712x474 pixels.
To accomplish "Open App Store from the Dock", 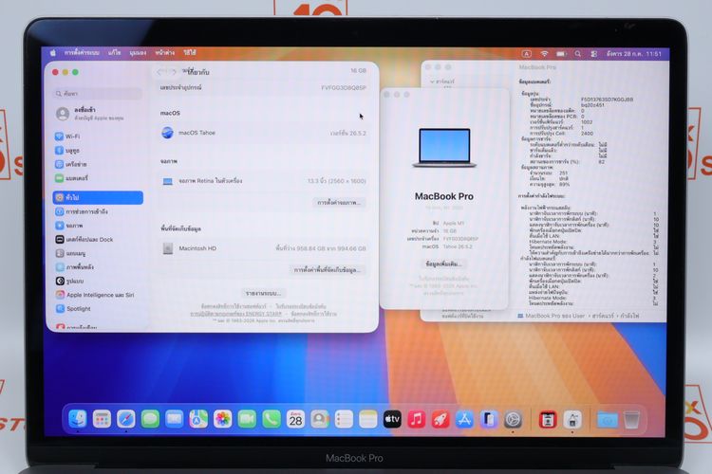I will 464,419.
